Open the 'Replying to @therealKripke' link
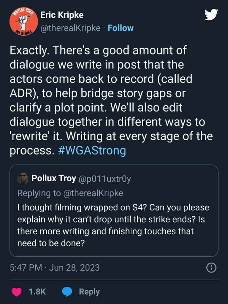This screenshot has height=304, width=228. (x=72, y=193)
